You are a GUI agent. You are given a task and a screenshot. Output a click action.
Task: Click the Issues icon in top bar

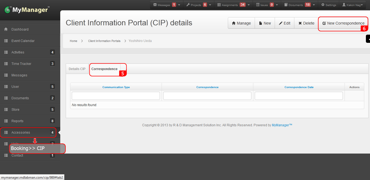(258, 5)
